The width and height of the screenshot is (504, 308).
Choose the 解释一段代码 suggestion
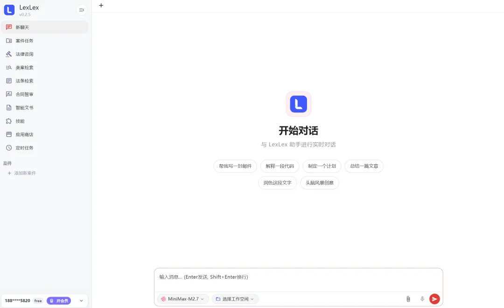coord(280,166)
